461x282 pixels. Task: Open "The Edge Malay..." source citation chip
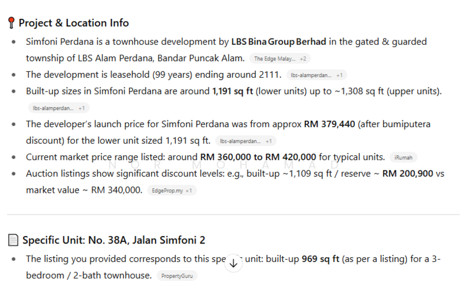click(x=275, y=59)
